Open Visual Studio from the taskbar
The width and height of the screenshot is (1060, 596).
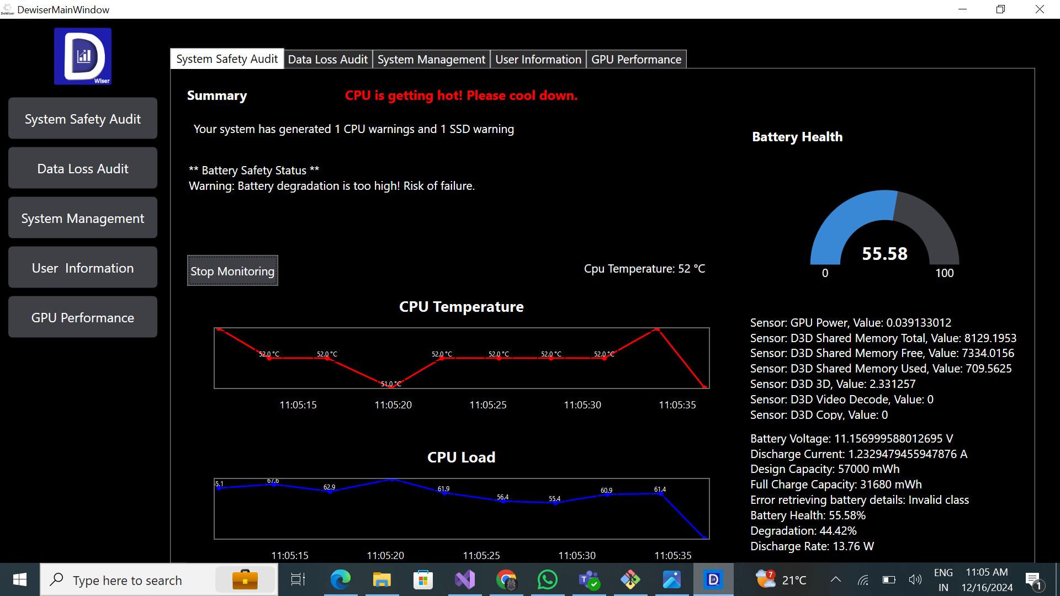pyautogui.click(x=465, y=579)
